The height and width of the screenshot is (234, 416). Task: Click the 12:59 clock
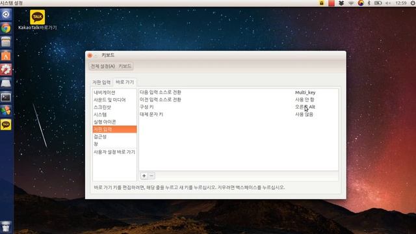coord(401,3)
